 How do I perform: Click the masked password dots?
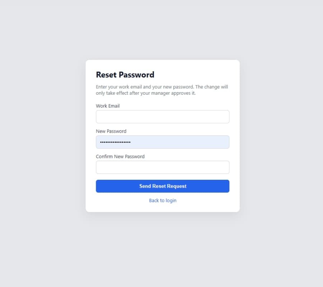tap(115, 142)
